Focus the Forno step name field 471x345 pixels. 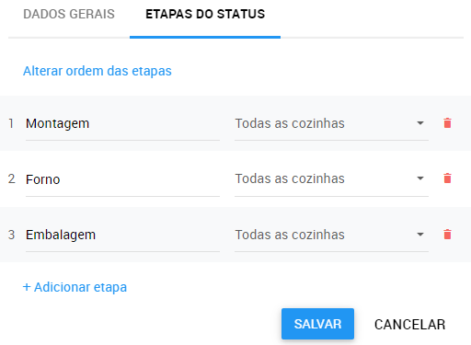tap(122, 179)
